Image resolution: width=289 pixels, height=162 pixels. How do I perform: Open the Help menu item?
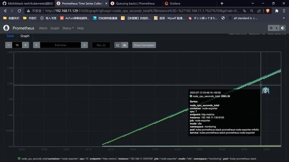80,28
